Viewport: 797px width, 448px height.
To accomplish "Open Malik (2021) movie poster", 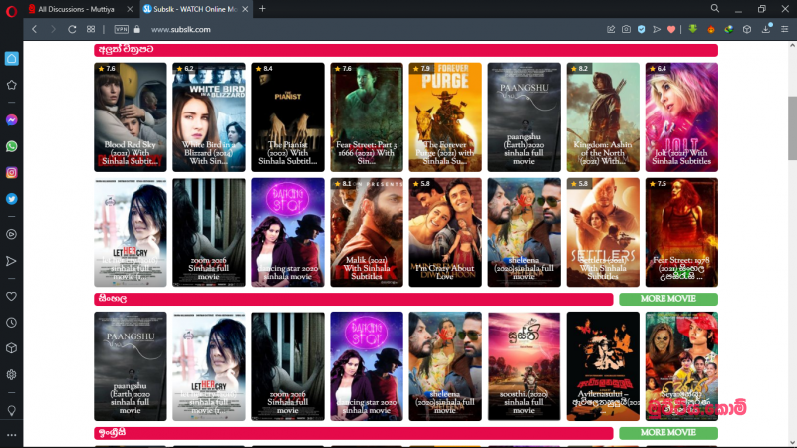I will coord(367,232).
